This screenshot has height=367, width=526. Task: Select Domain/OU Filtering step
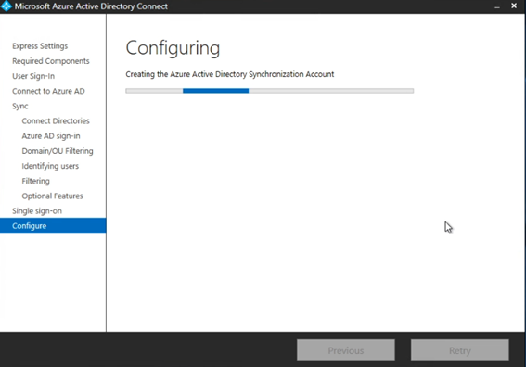click(58, 151)
